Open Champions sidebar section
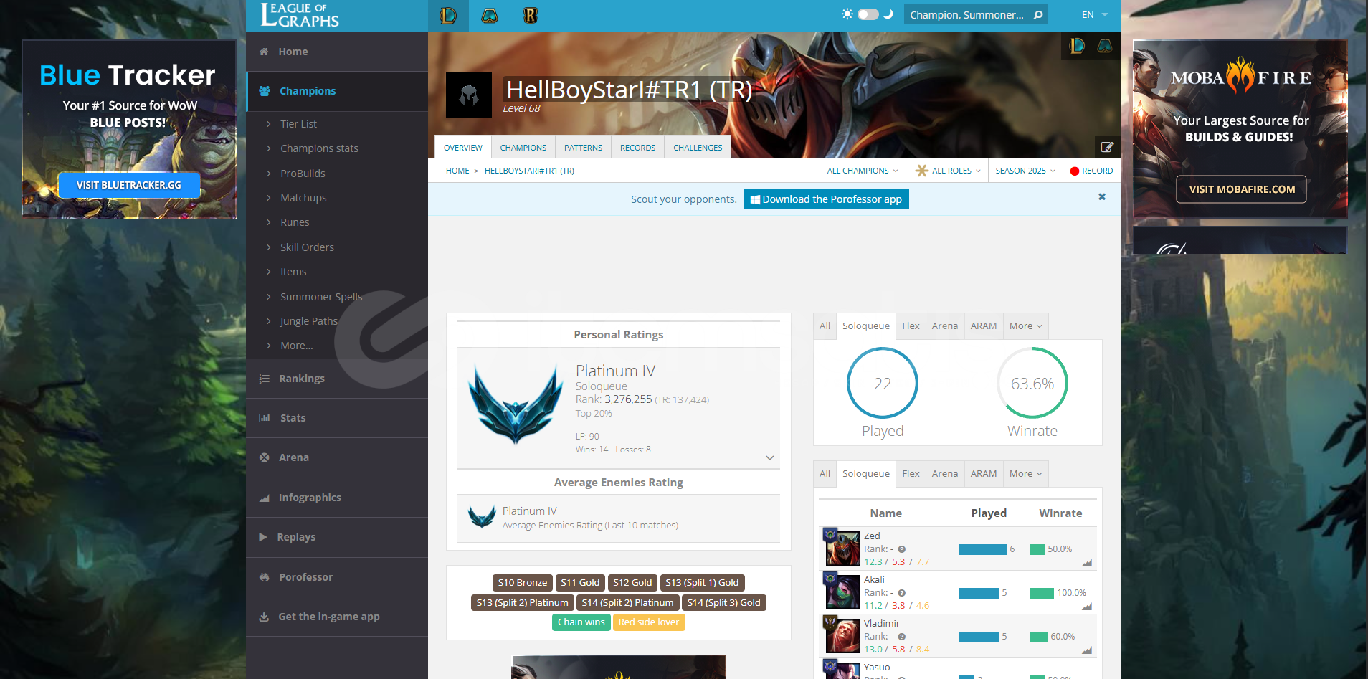This screenshot has height=679, width=1368. coord(337,91)
